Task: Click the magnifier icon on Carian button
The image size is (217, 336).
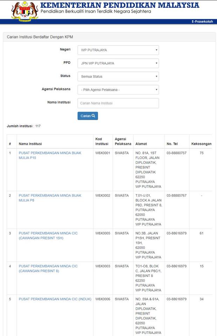Action: tap(93, 116)
